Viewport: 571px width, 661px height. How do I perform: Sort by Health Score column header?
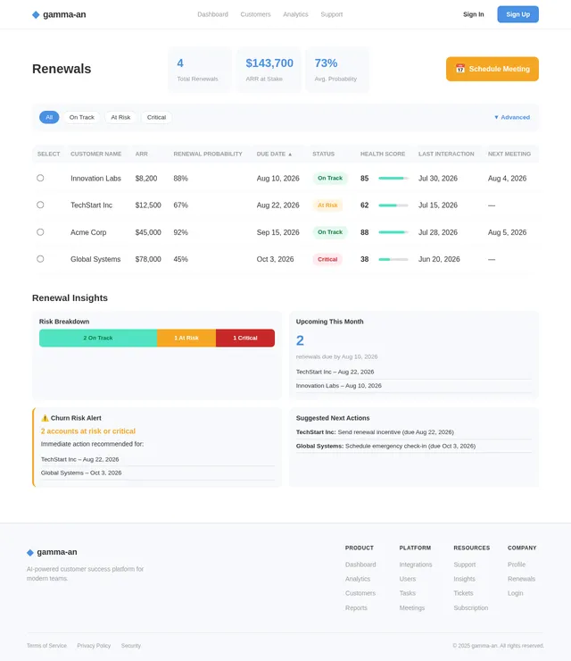(x=383, y=154)
